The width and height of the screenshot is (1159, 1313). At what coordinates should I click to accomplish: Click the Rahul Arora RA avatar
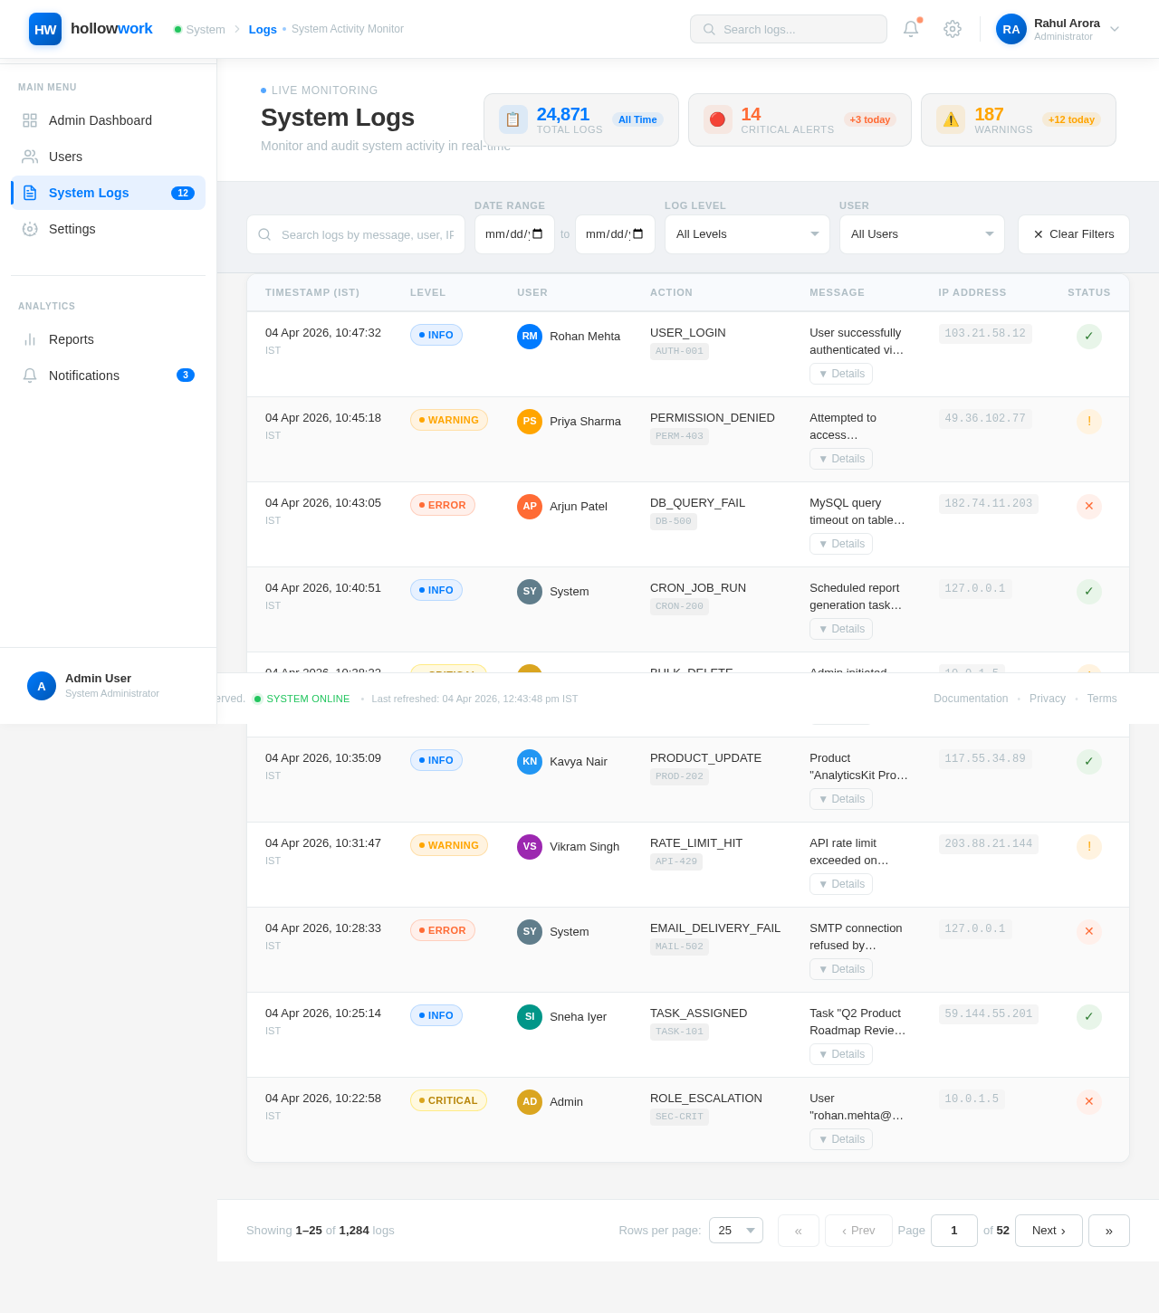pos(1011,29)
